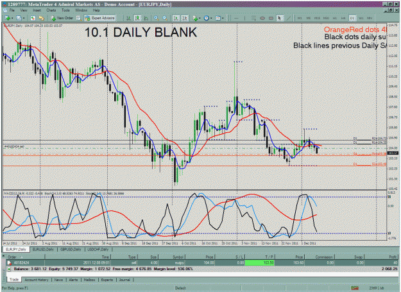
Task: Select the vertical line drawing tool
Action: 244,18
